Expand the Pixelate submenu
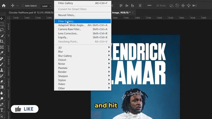Screen dimensions: 212x119 click(82, 68)
